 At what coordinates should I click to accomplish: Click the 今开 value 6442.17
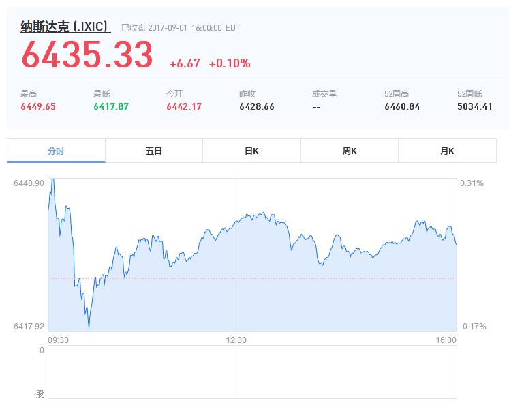coord(184,106)
